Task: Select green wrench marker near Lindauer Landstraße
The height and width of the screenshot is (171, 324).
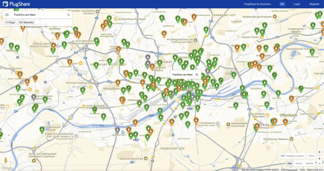Action: (221, 80)
